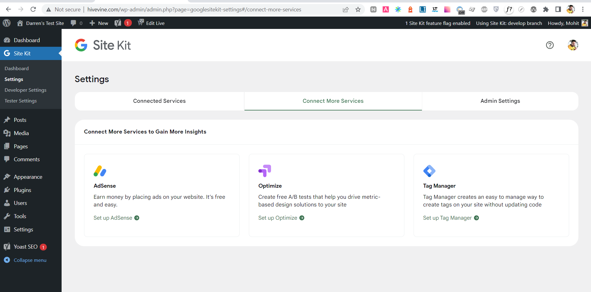
Task: Bookmark the page with the star icon
Action: pyautogui.click(x=358, y=9)
